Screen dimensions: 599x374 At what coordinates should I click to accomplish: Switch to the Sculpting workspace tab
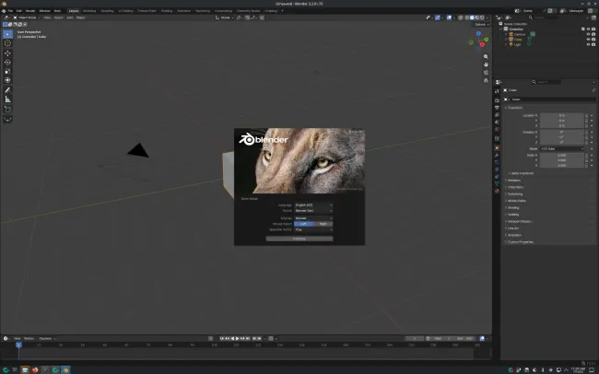[x=107, y=11]
